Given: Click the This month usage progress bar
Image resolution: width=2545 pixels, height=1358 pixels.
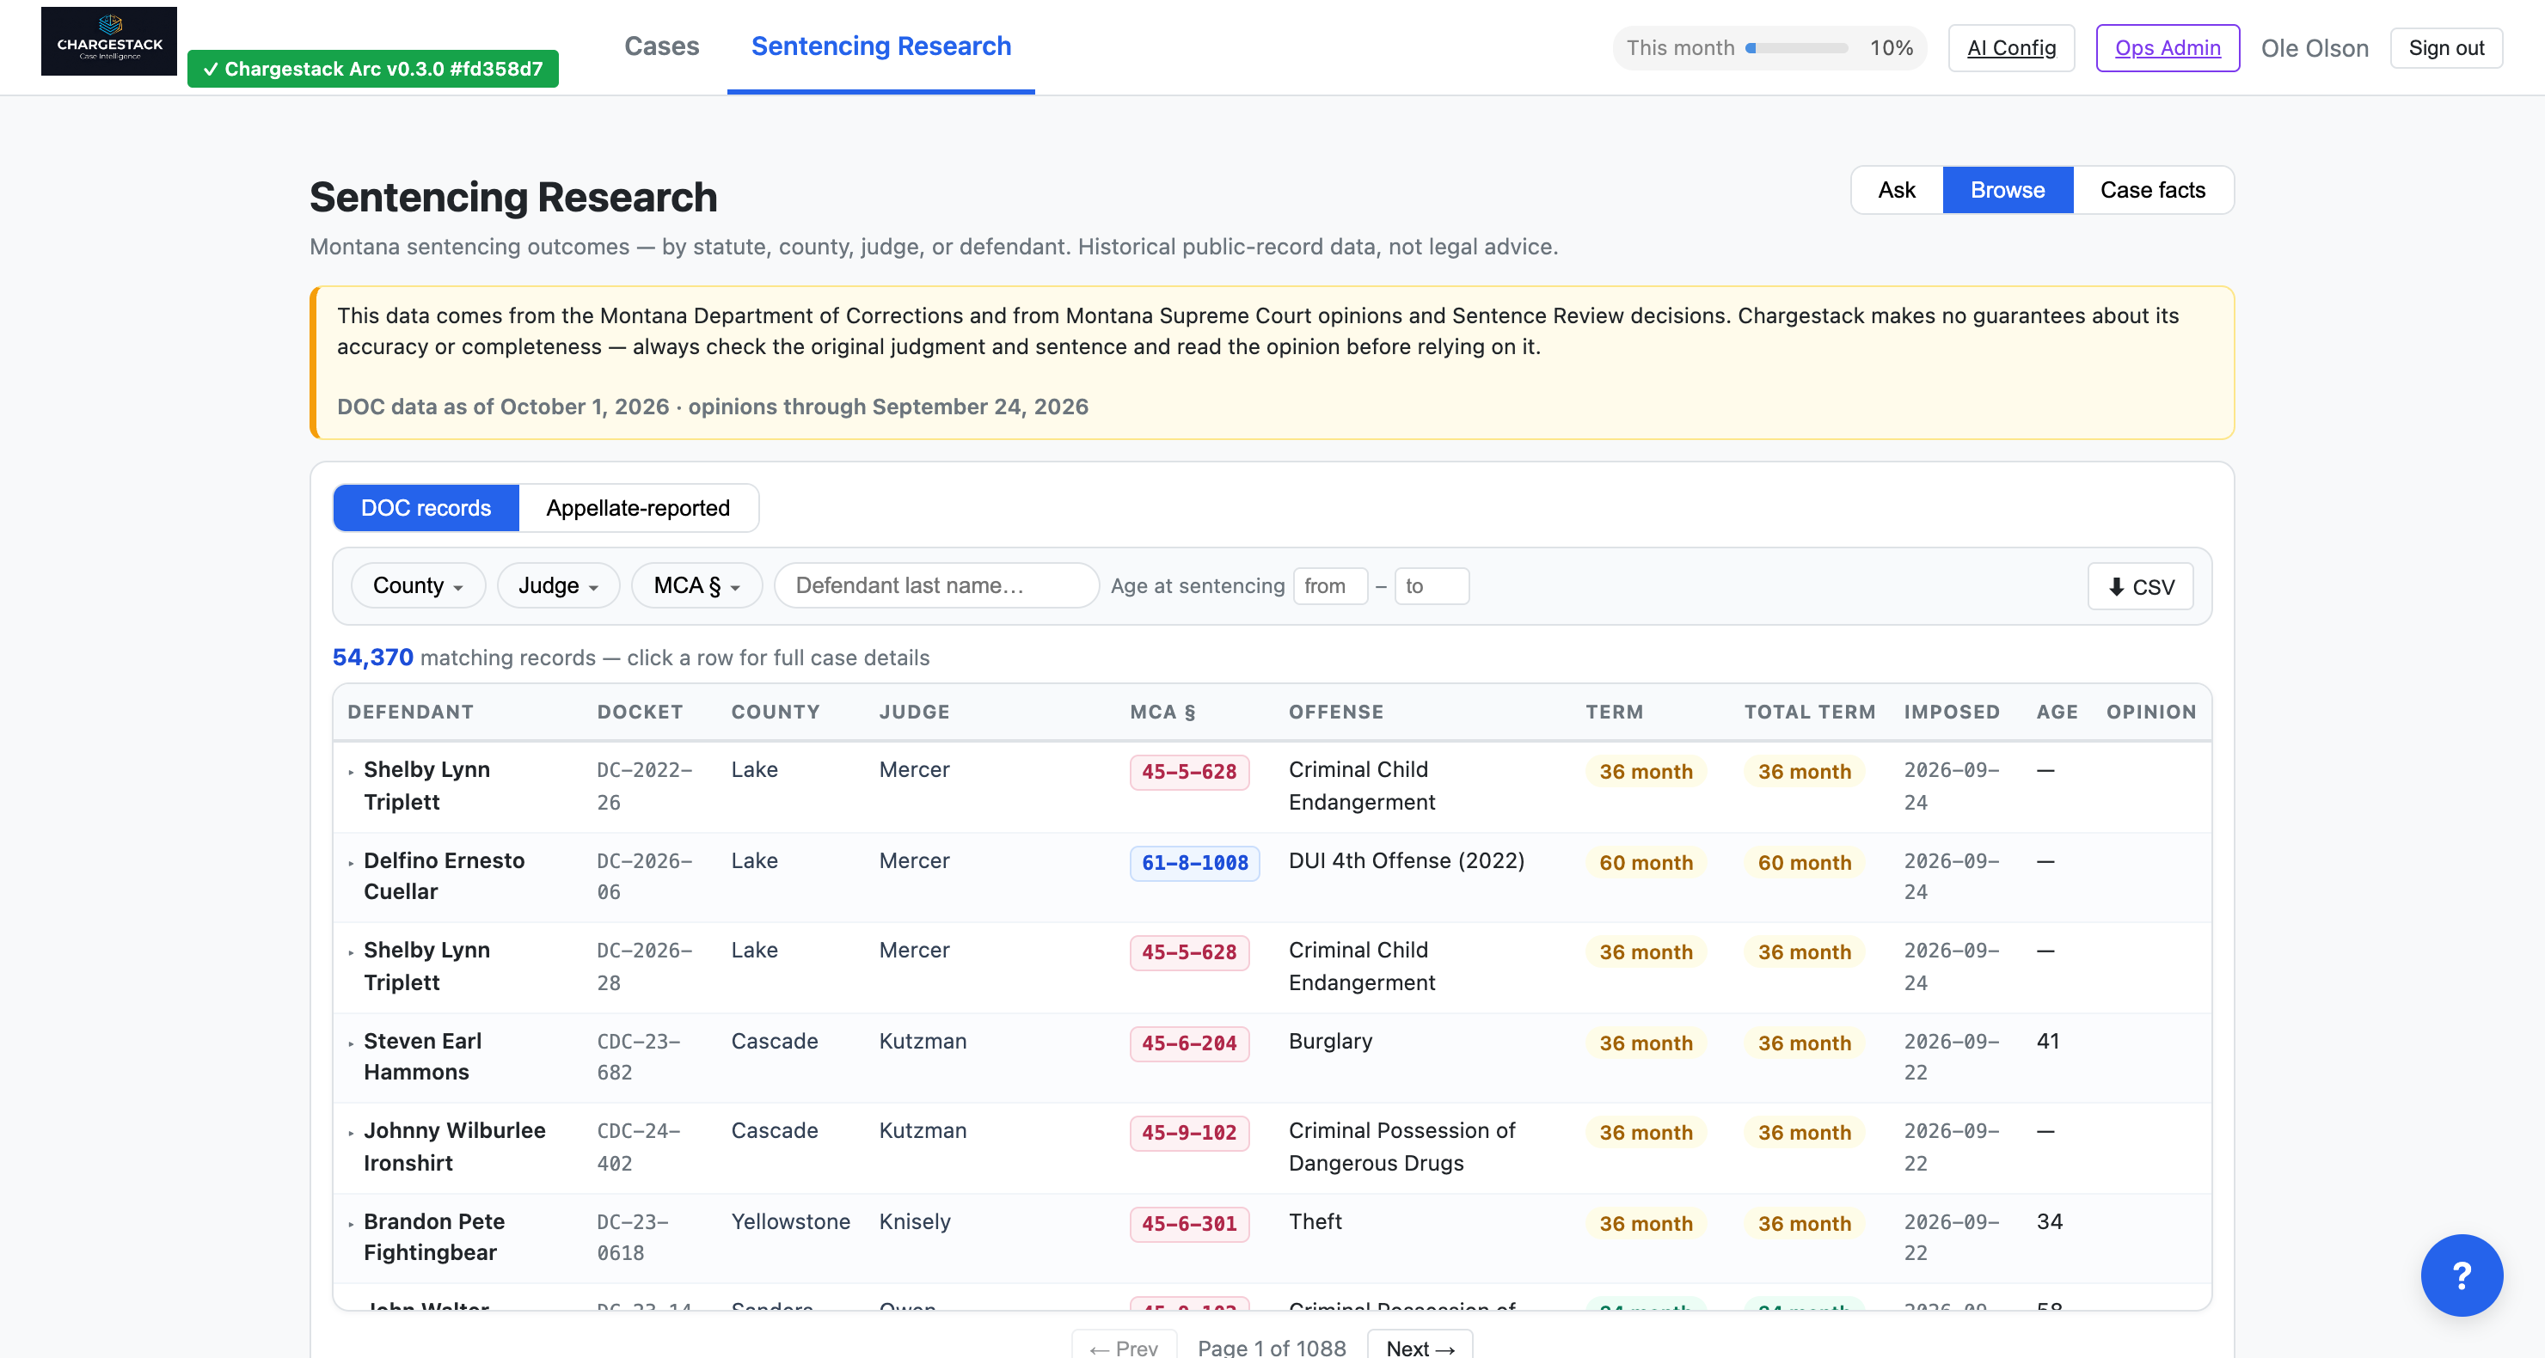Looking at the screenshot, I should (1795, 47).
